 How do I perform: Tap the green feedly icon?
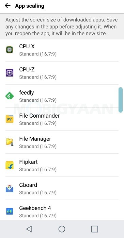(10, 96)
